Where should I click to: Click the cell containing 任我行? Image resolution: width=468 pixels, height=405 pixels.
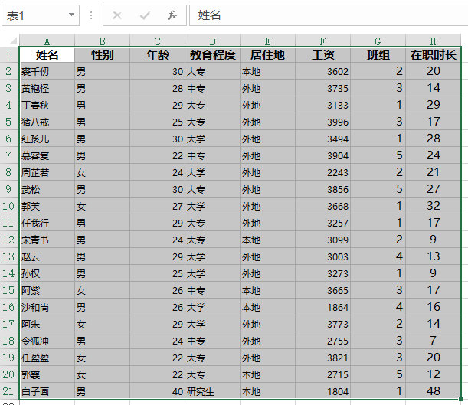tap(47, 223)
